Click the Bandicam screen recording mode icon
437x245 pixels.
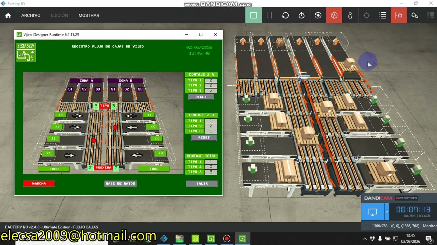pos(372,212)
